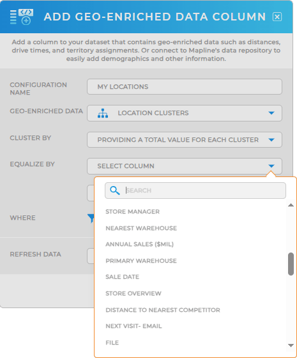Viewport: 297px width, 358px height.
Task: Close the Add Geo-Enriched Data Column dialog
Action: pyautogui.click(x=277, y=17)
